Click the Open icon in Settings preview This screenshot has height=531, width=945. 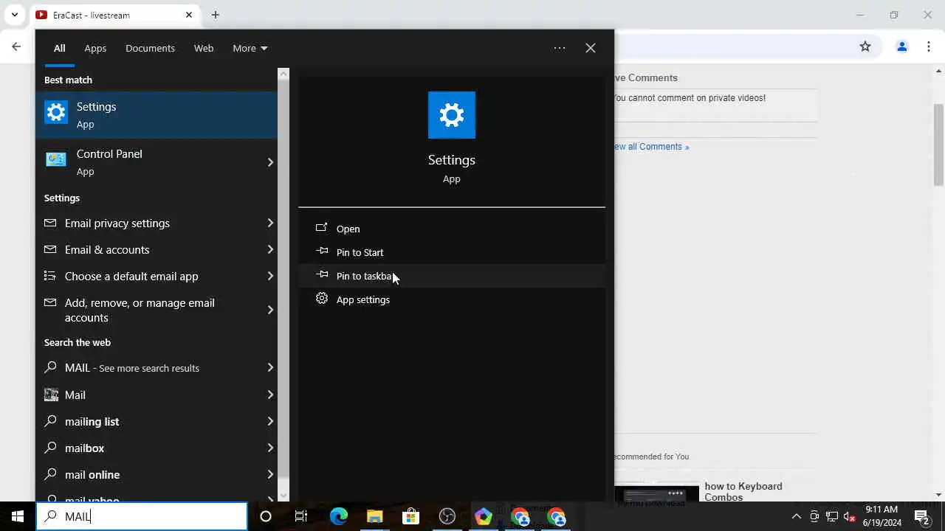(x=321, y=228)
